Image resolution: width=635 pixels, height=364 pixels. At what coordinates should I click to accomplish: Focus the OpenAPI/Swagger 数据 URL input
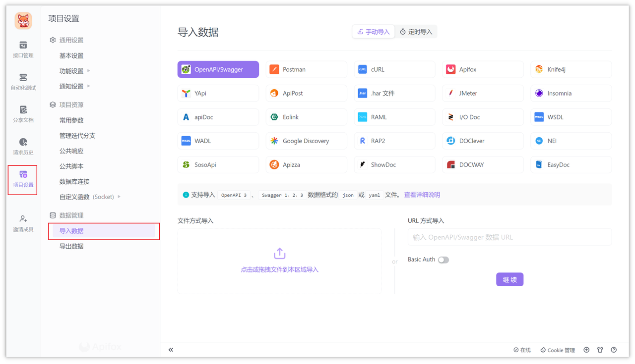point(509,237)
